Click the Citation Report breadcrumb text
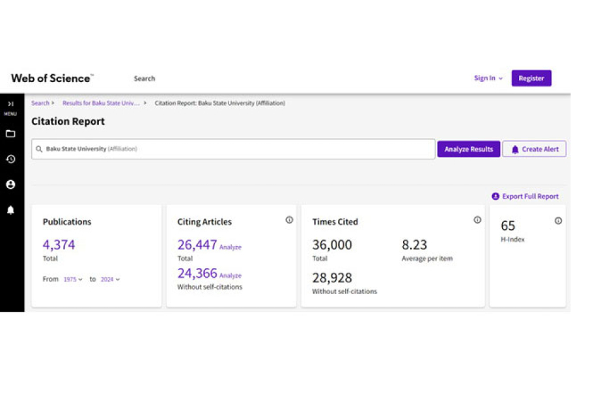 click(x=220, y=103)
